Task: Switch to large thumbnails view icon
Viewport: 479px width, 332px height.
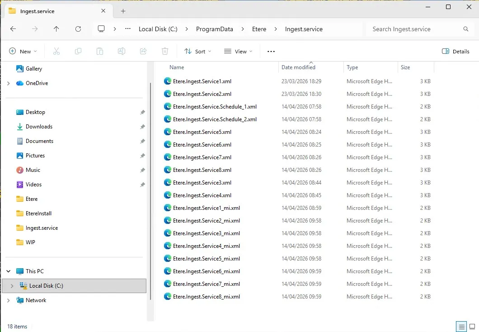Action: 472,327
